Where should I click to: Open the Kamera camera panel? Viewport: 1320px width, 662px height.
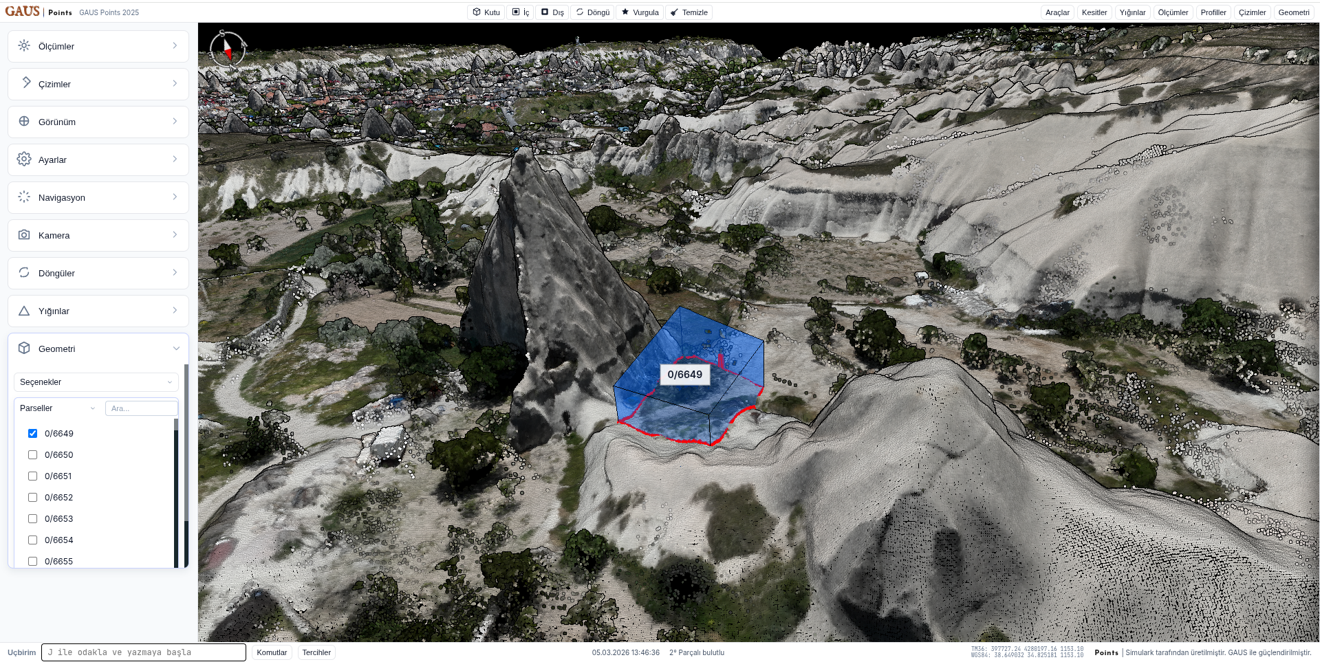tap(98, 235)
